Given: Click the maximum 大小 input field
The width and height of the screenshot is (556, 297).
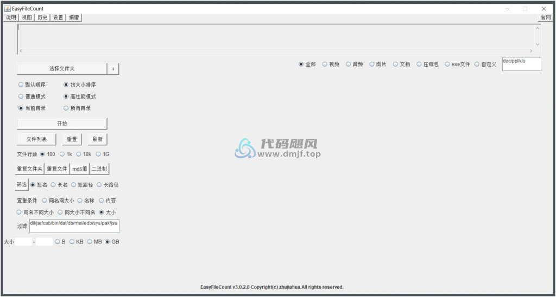Looking at the screenshot, I should 45,242.
